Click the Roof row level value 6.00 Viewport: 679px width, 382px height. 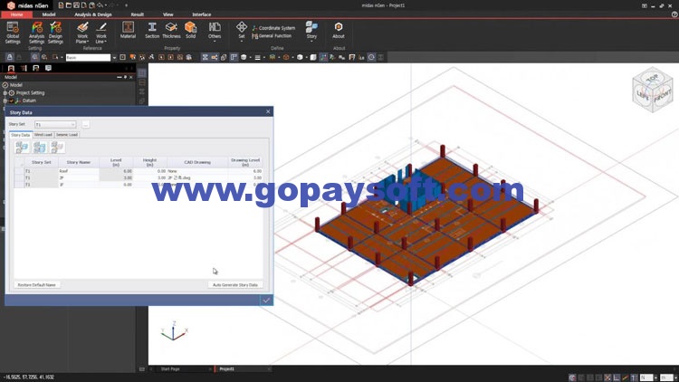pos(116,171)
